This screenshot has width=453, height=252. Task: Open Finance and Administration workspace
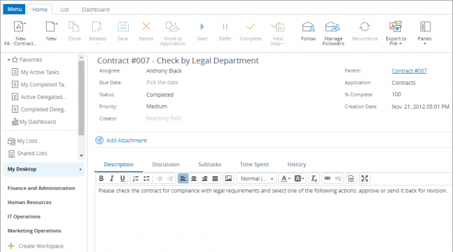[41, 188]
